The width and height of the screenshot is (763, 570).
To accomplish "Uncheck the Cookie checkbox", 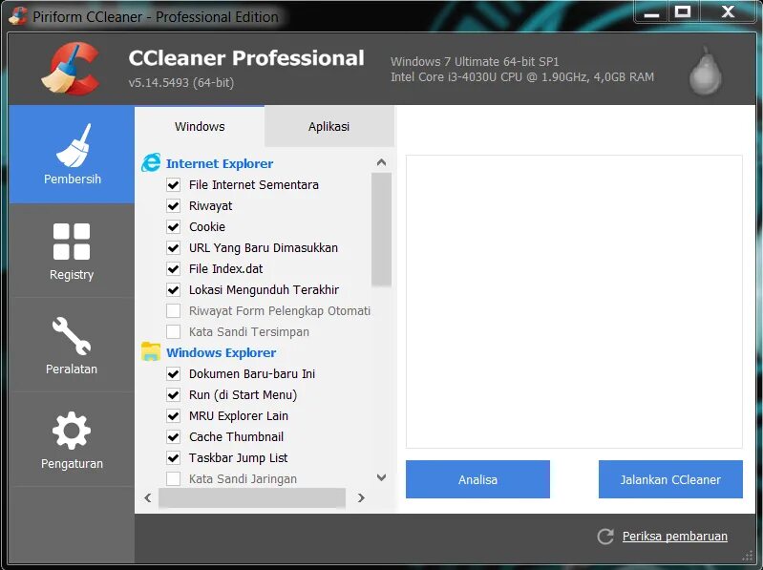I will click(x=173, y=226).
